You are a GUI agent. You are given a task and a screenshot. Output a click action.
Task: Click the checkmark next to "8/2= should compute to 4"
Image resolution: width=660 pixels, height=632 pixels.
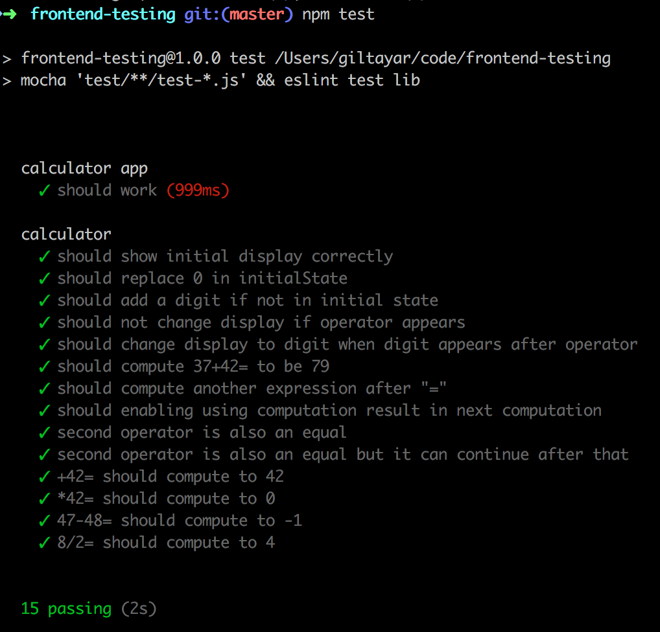pyautogui.click(x=45, y=543)
